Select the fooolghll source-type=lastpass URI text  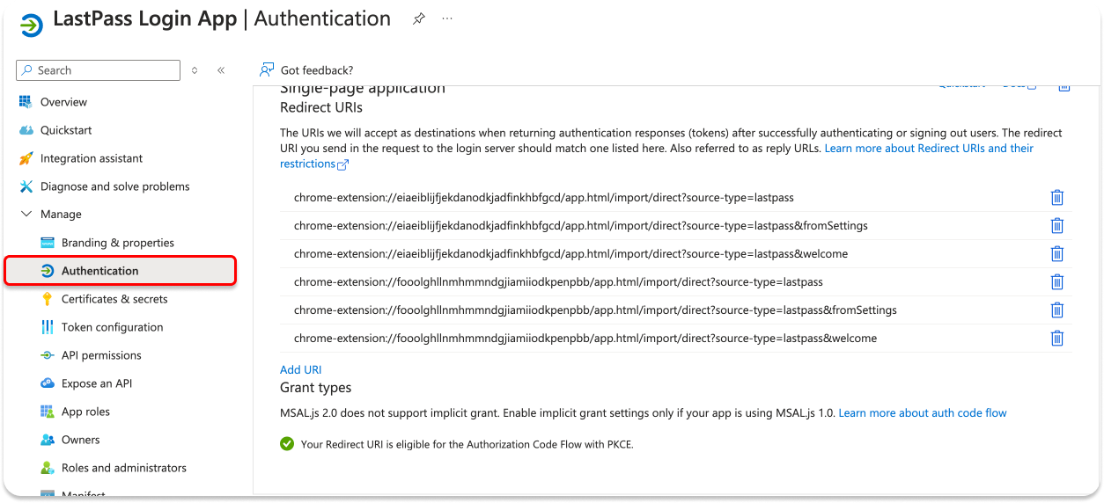tap(559, 282)
